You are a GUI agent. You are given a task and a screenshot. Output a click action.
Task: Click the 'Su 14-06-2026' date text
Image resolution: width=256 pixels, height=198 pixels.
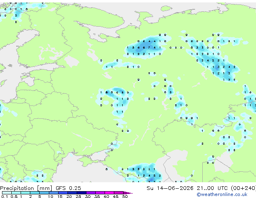(170, 188)
